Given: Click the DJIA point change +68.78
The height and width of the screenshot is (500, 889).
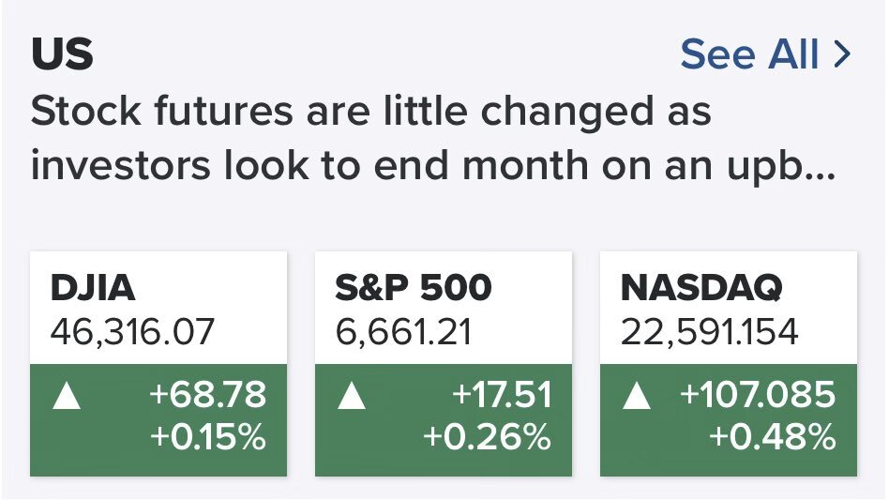Looking at the screenshot, I should point(207,395).
